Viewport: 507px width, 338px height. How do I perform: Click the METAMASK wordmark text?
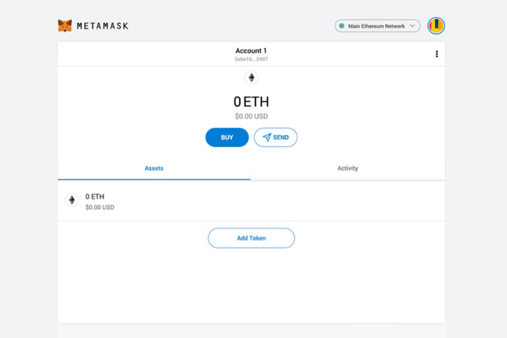tap(103, 26)
